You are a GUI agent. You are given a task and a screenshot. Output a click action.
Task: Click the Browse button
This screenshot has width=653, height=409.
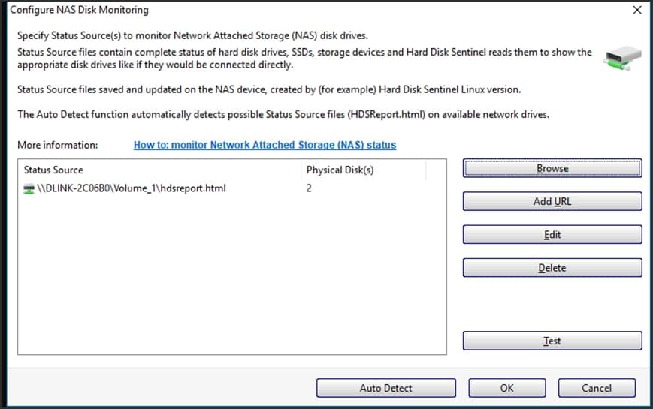pyautogui.click(x=552, y=169)
